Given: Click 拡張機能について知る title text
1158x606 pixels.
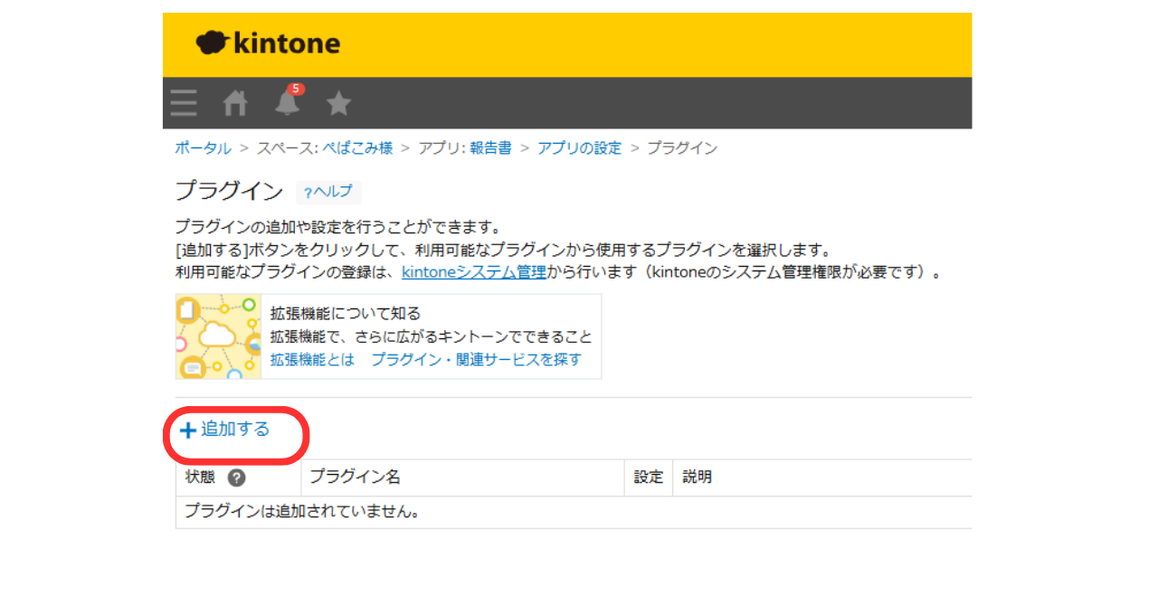Looking at the screenshot, I should (x=346, y=313).
